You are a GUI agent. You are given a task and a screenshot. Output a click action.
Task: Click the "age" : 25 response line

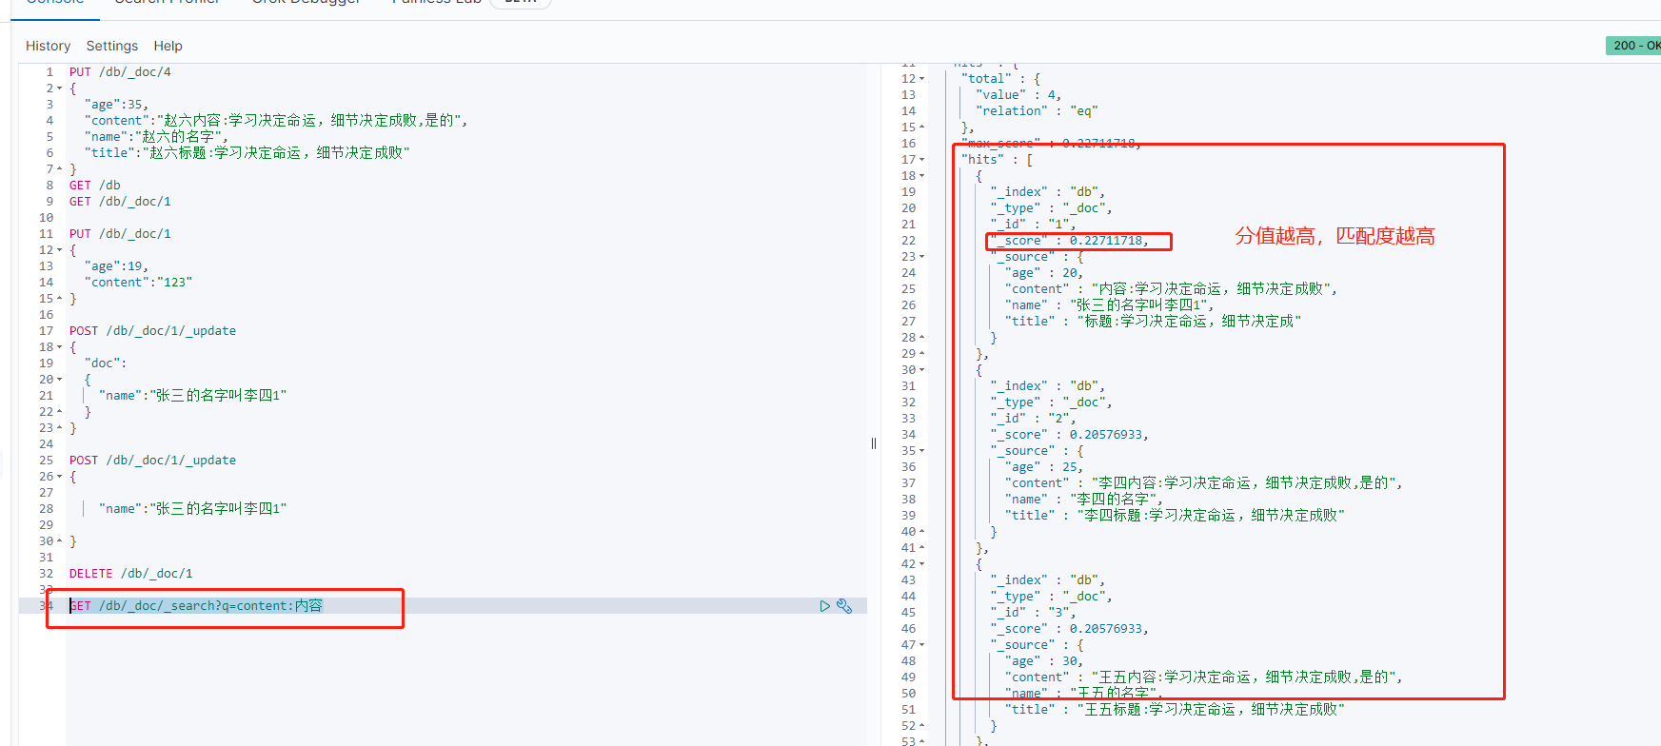(x=1044, y=467)
